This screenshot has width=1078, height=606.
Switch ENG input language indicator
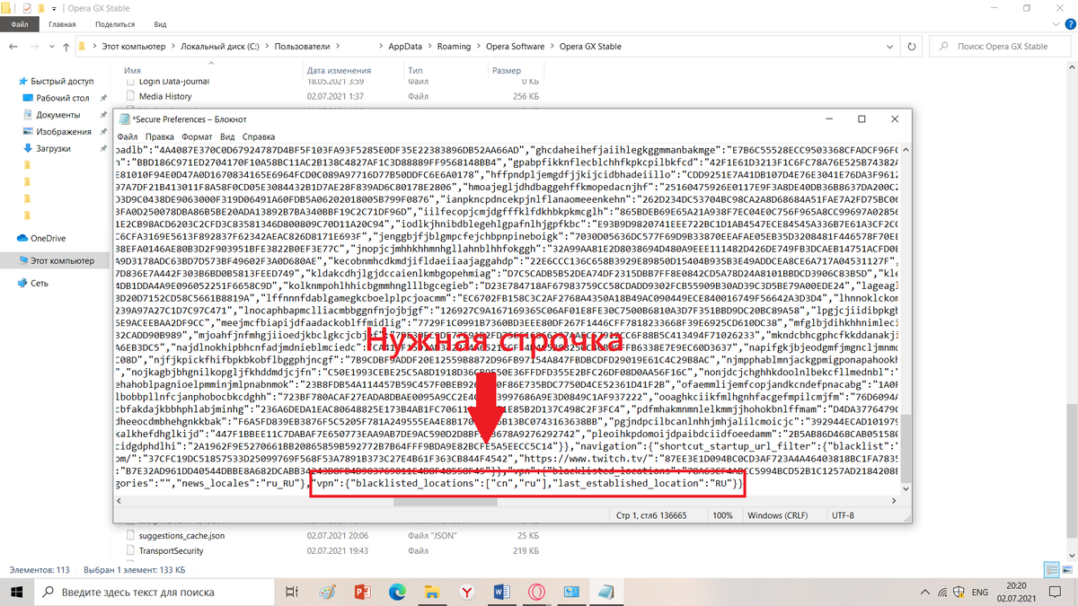981,592
